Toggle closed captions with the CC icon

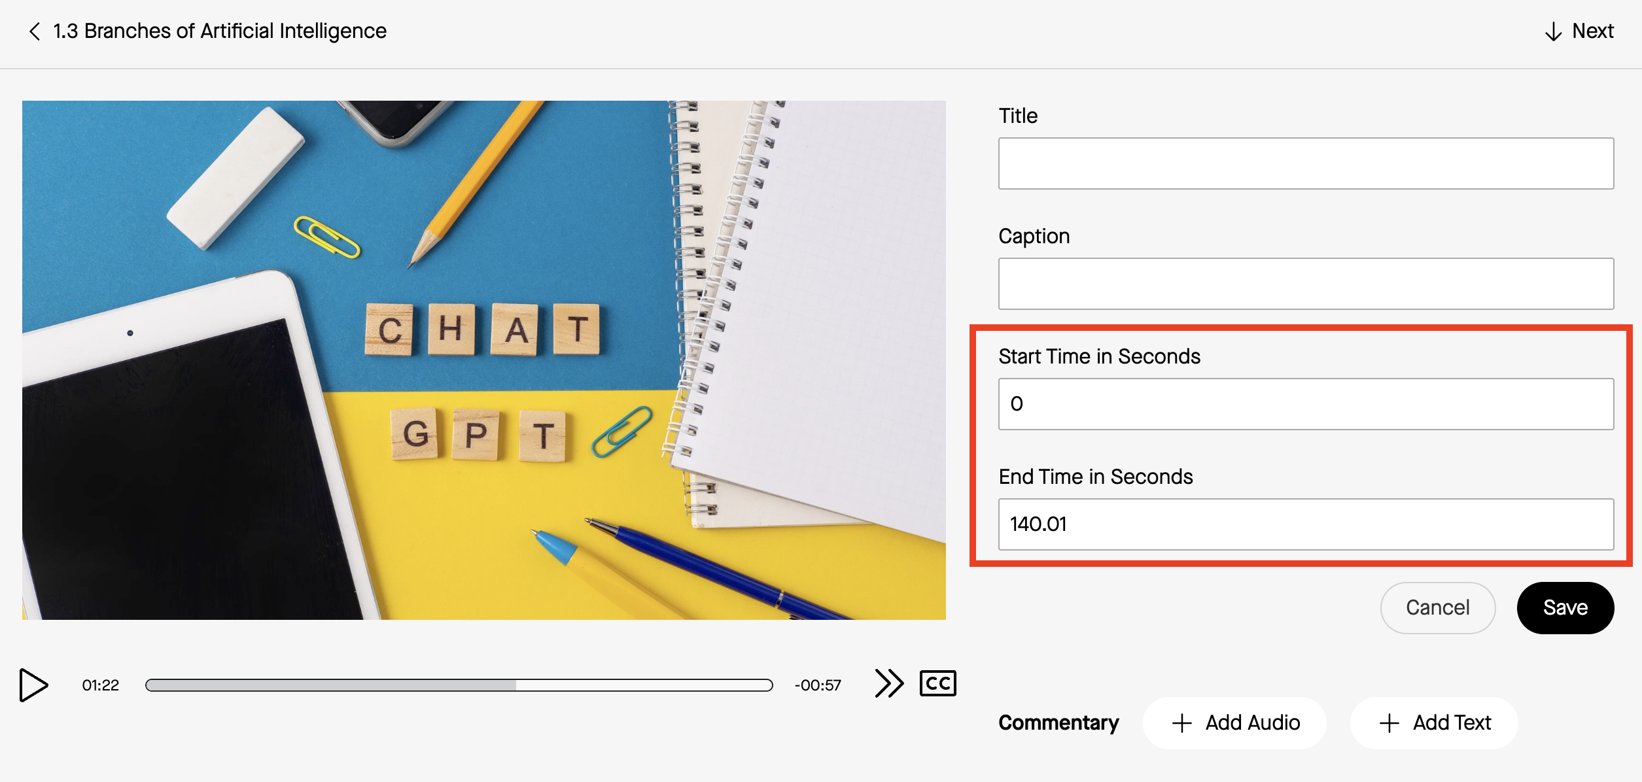point(937,684)
